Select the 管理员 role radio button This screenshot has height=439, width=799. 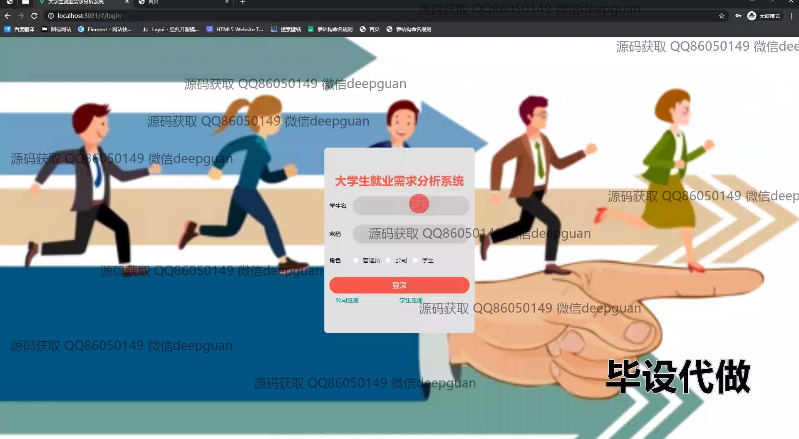click(x=356, y=260)
